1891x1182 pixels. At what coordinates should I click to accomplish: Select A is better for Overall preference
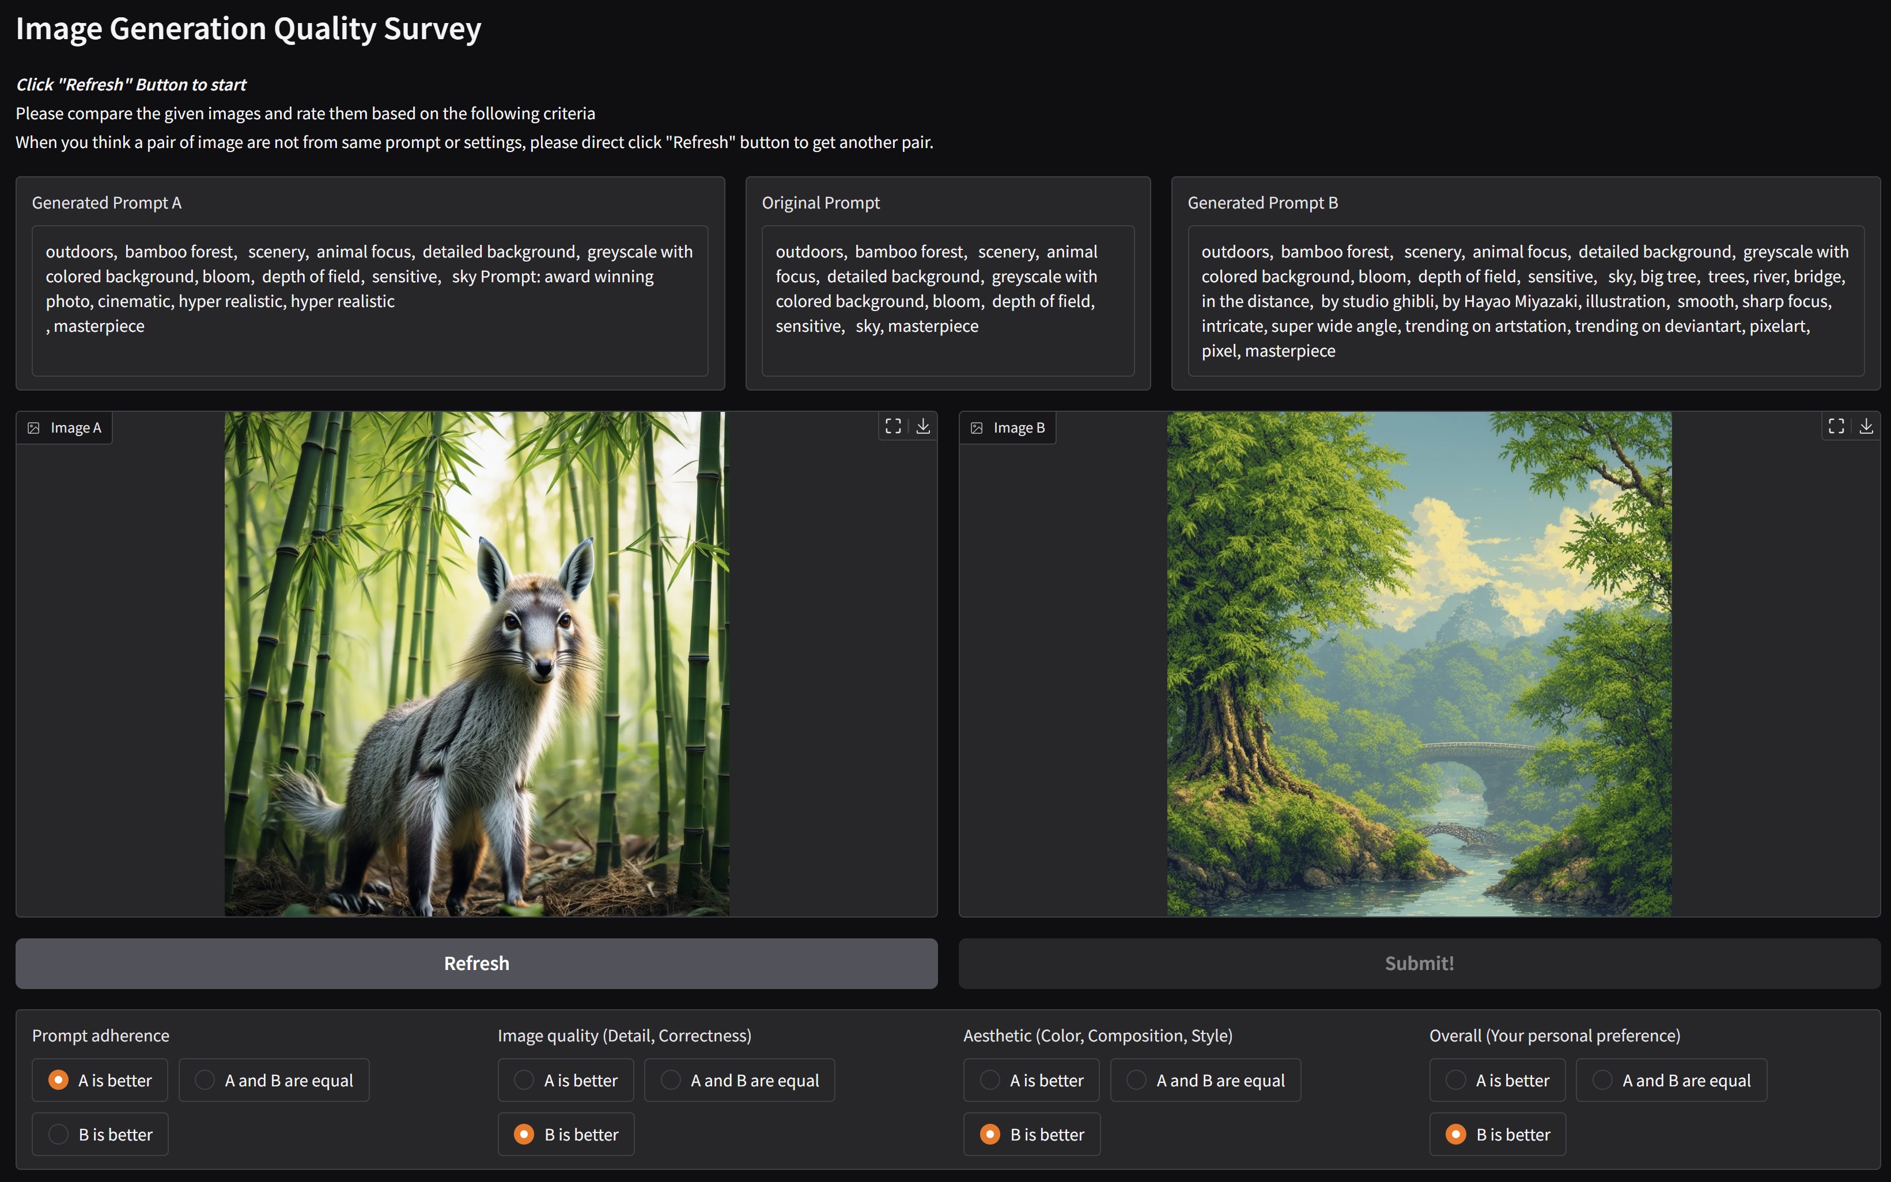(x=1455, y=1081)
